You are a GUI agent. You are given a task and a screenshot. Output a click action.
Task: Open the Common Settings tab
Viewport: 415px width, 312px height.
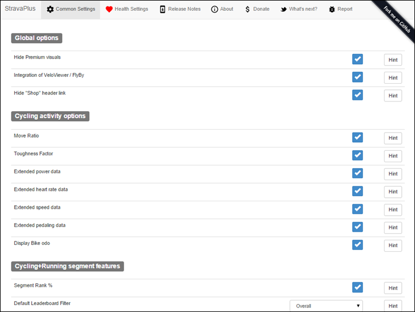click(71, 10)
